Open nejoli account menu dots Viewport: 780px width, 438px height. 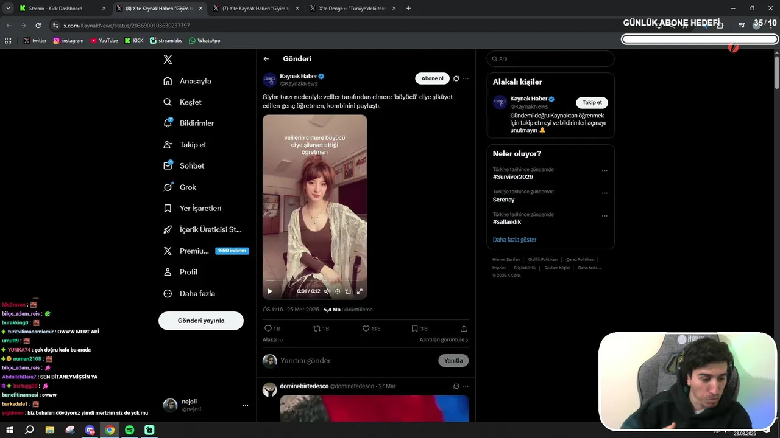pyautogui.click(x=246, y=405)
